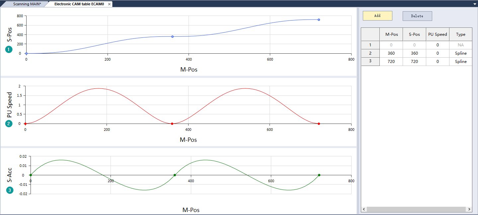Click the teal number 1 badge
The height and width of the screenshot is (215, 478).
9,50
